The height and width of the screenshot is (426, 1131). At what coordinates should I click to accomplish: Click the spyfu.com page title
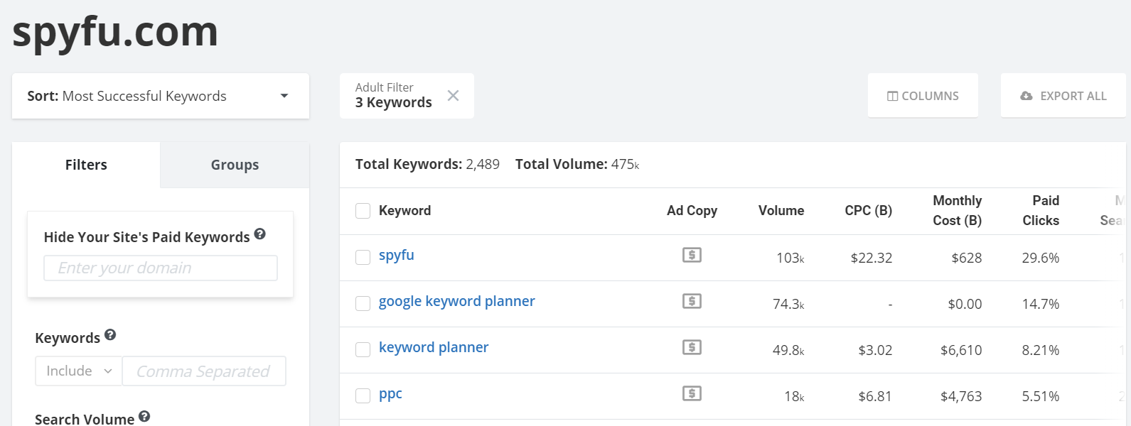[115, 31]
